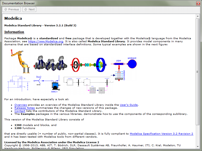Open the Contact link
Screen dimensions: 202x151
point(20,111)
